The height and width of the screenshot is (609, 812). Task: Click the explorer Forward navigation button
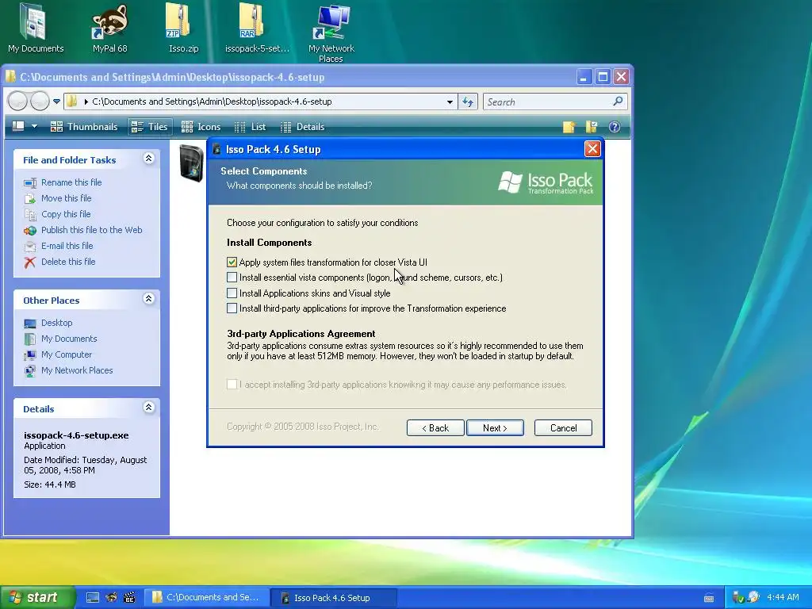point(40,101)
